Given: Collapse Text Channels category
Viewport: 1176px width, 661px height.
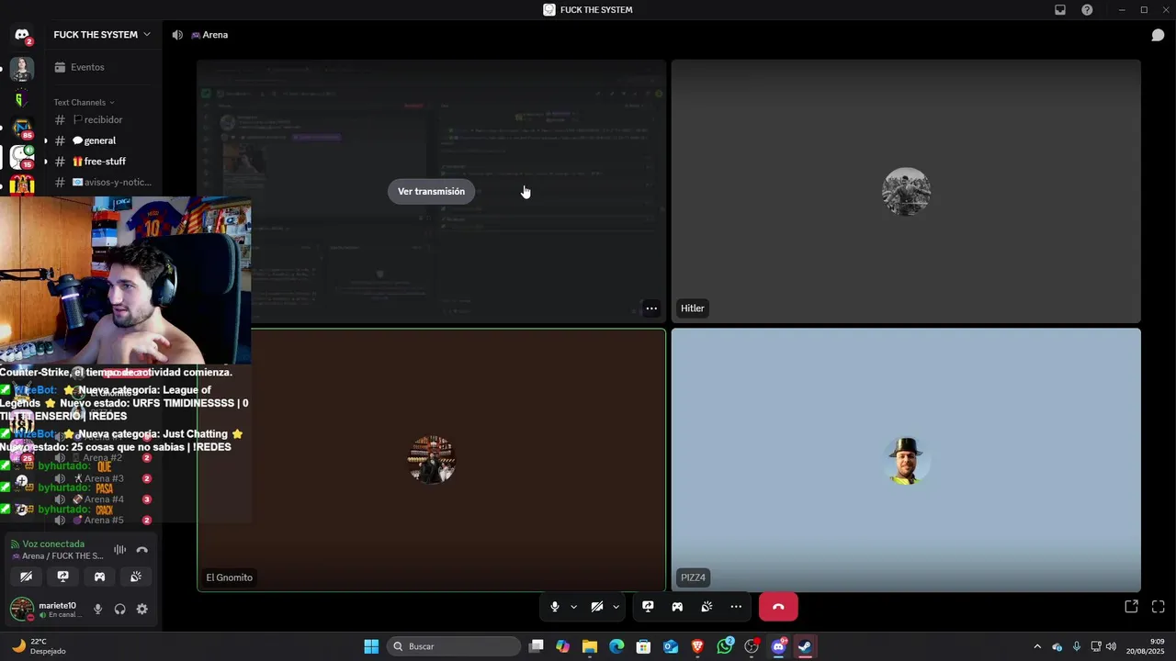Looking at the screenshot, I should pos(84,102).
